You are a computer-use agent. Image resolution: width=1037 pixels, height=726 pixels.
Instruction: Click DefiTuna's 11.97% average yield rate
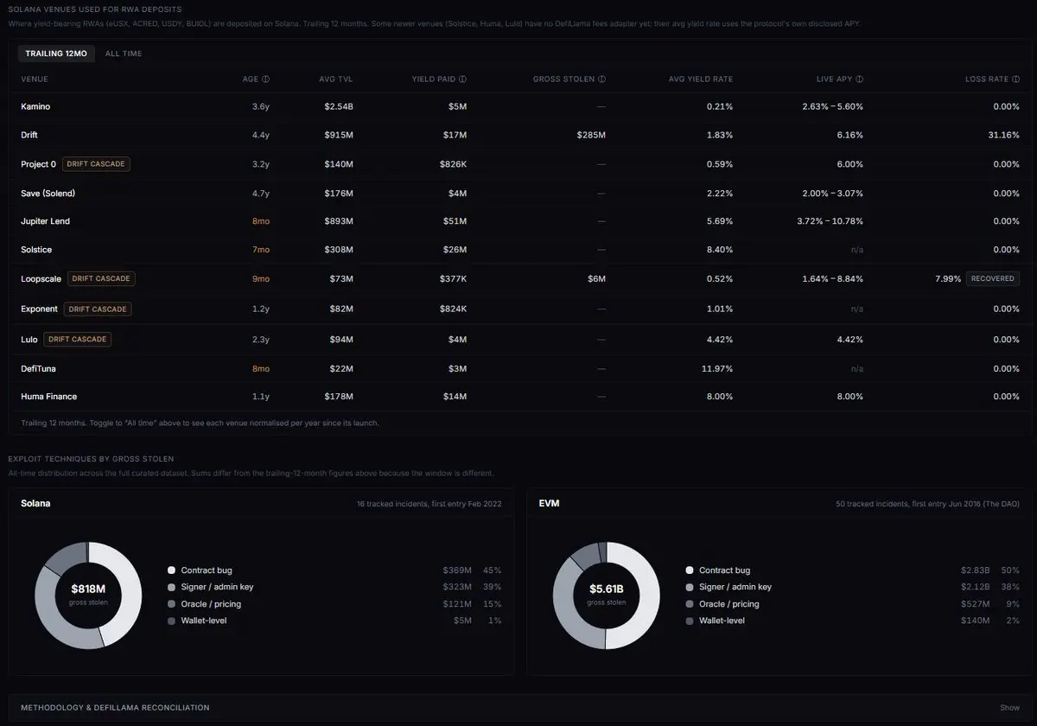coord(718,369)
